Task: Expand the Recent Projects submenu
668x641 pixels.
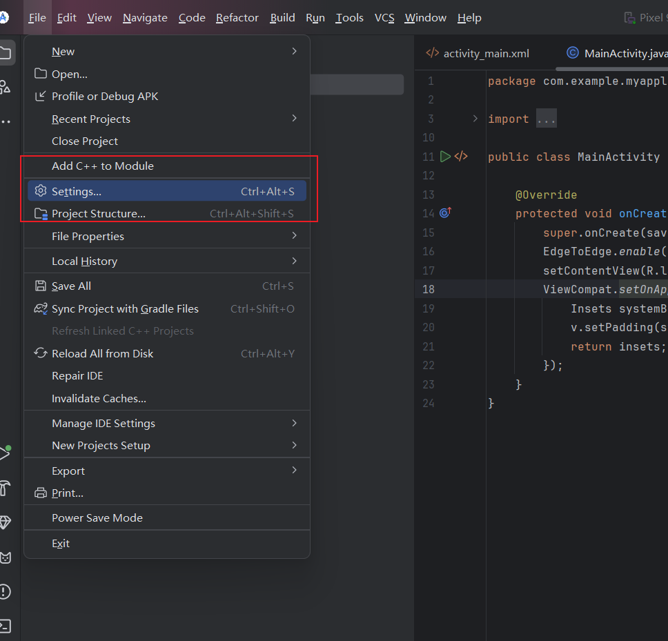Action: click(295, 119)
